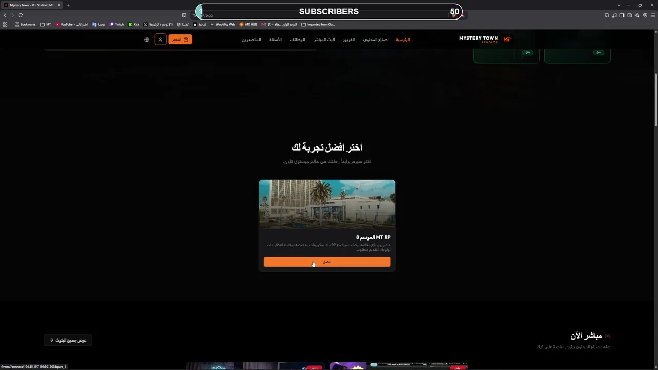Select the Mystery Town - MT Studios tab

click(31, 5)
